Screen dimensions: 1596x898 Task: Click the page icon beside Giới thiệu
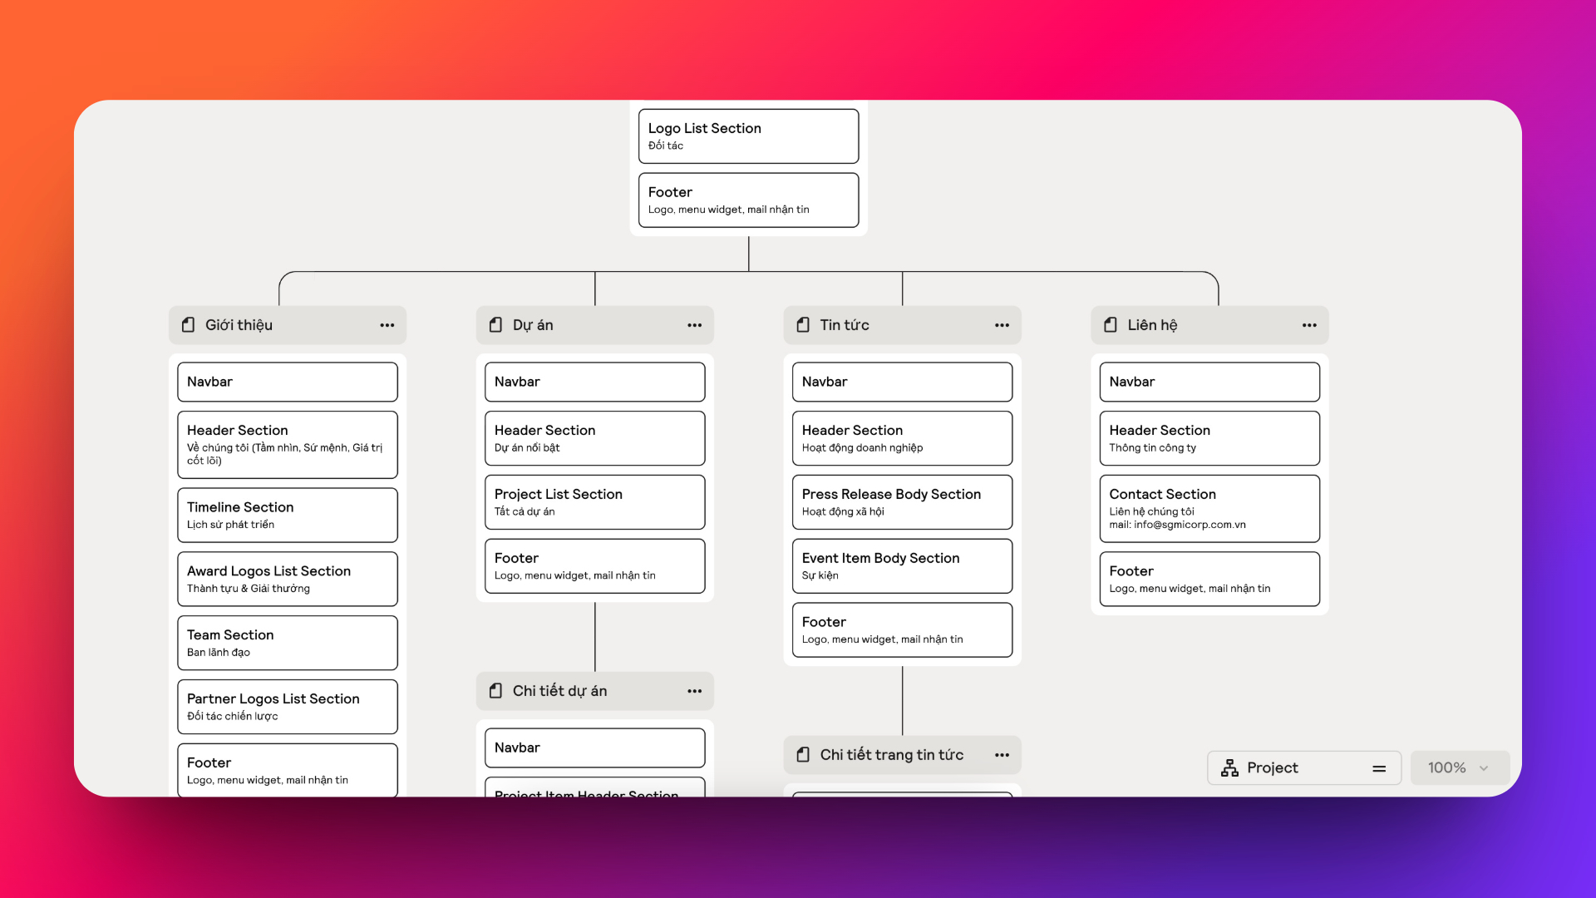point(189,325)
